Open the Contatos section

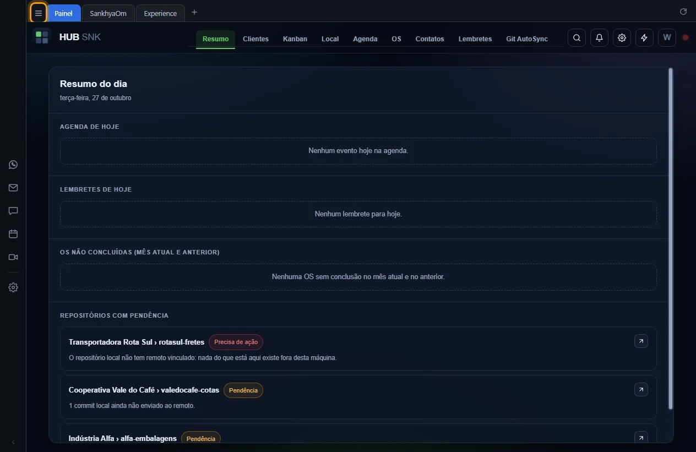(x=429, y=39)
